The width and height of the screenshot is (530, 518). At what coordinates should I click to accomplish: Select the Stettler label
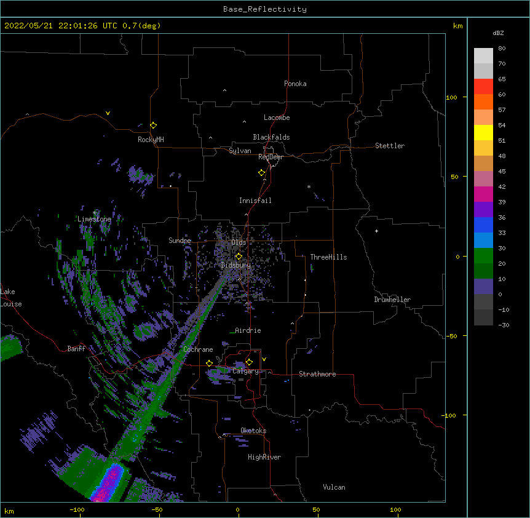click(390, 146)
